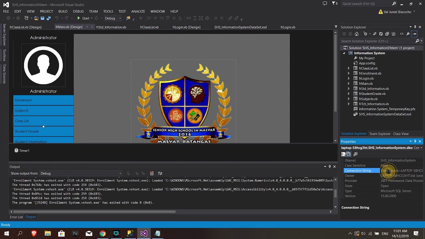Expand the frEnrollment.vb tree node
The width and height of the screenshot is (425, 239).
click(349, 73)
